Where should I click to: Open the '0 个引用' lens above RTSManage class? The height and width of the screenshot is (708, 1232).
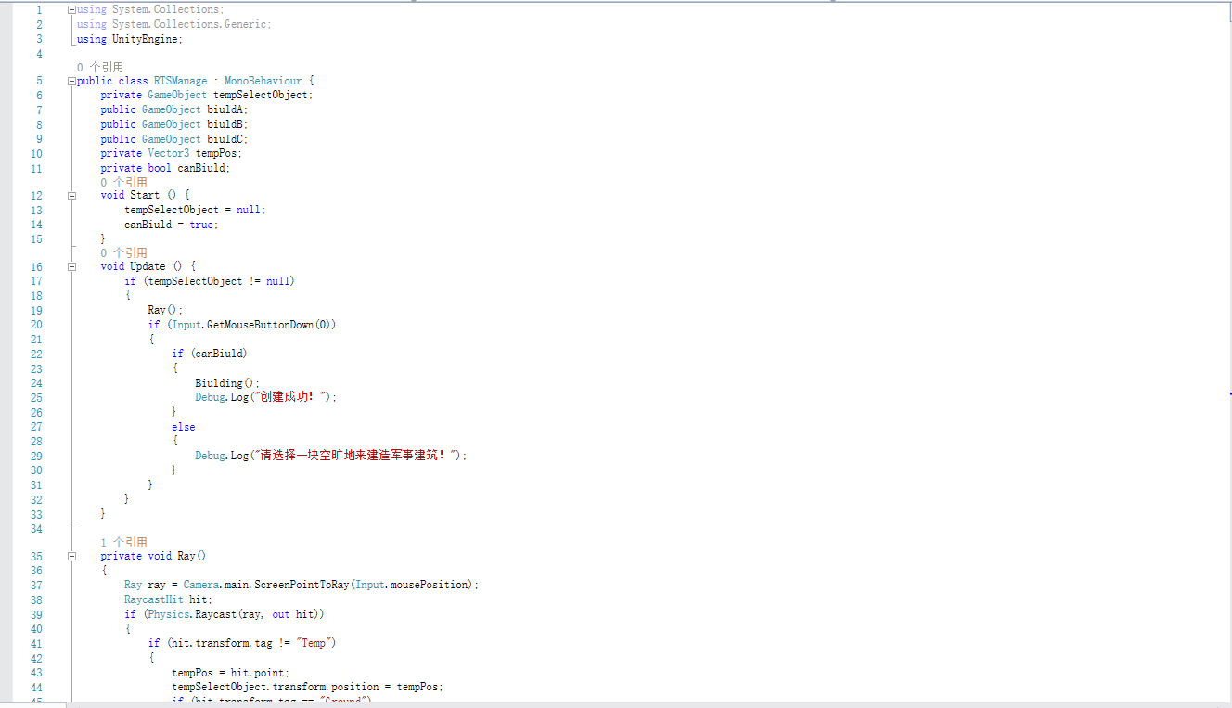coord(100,67)
